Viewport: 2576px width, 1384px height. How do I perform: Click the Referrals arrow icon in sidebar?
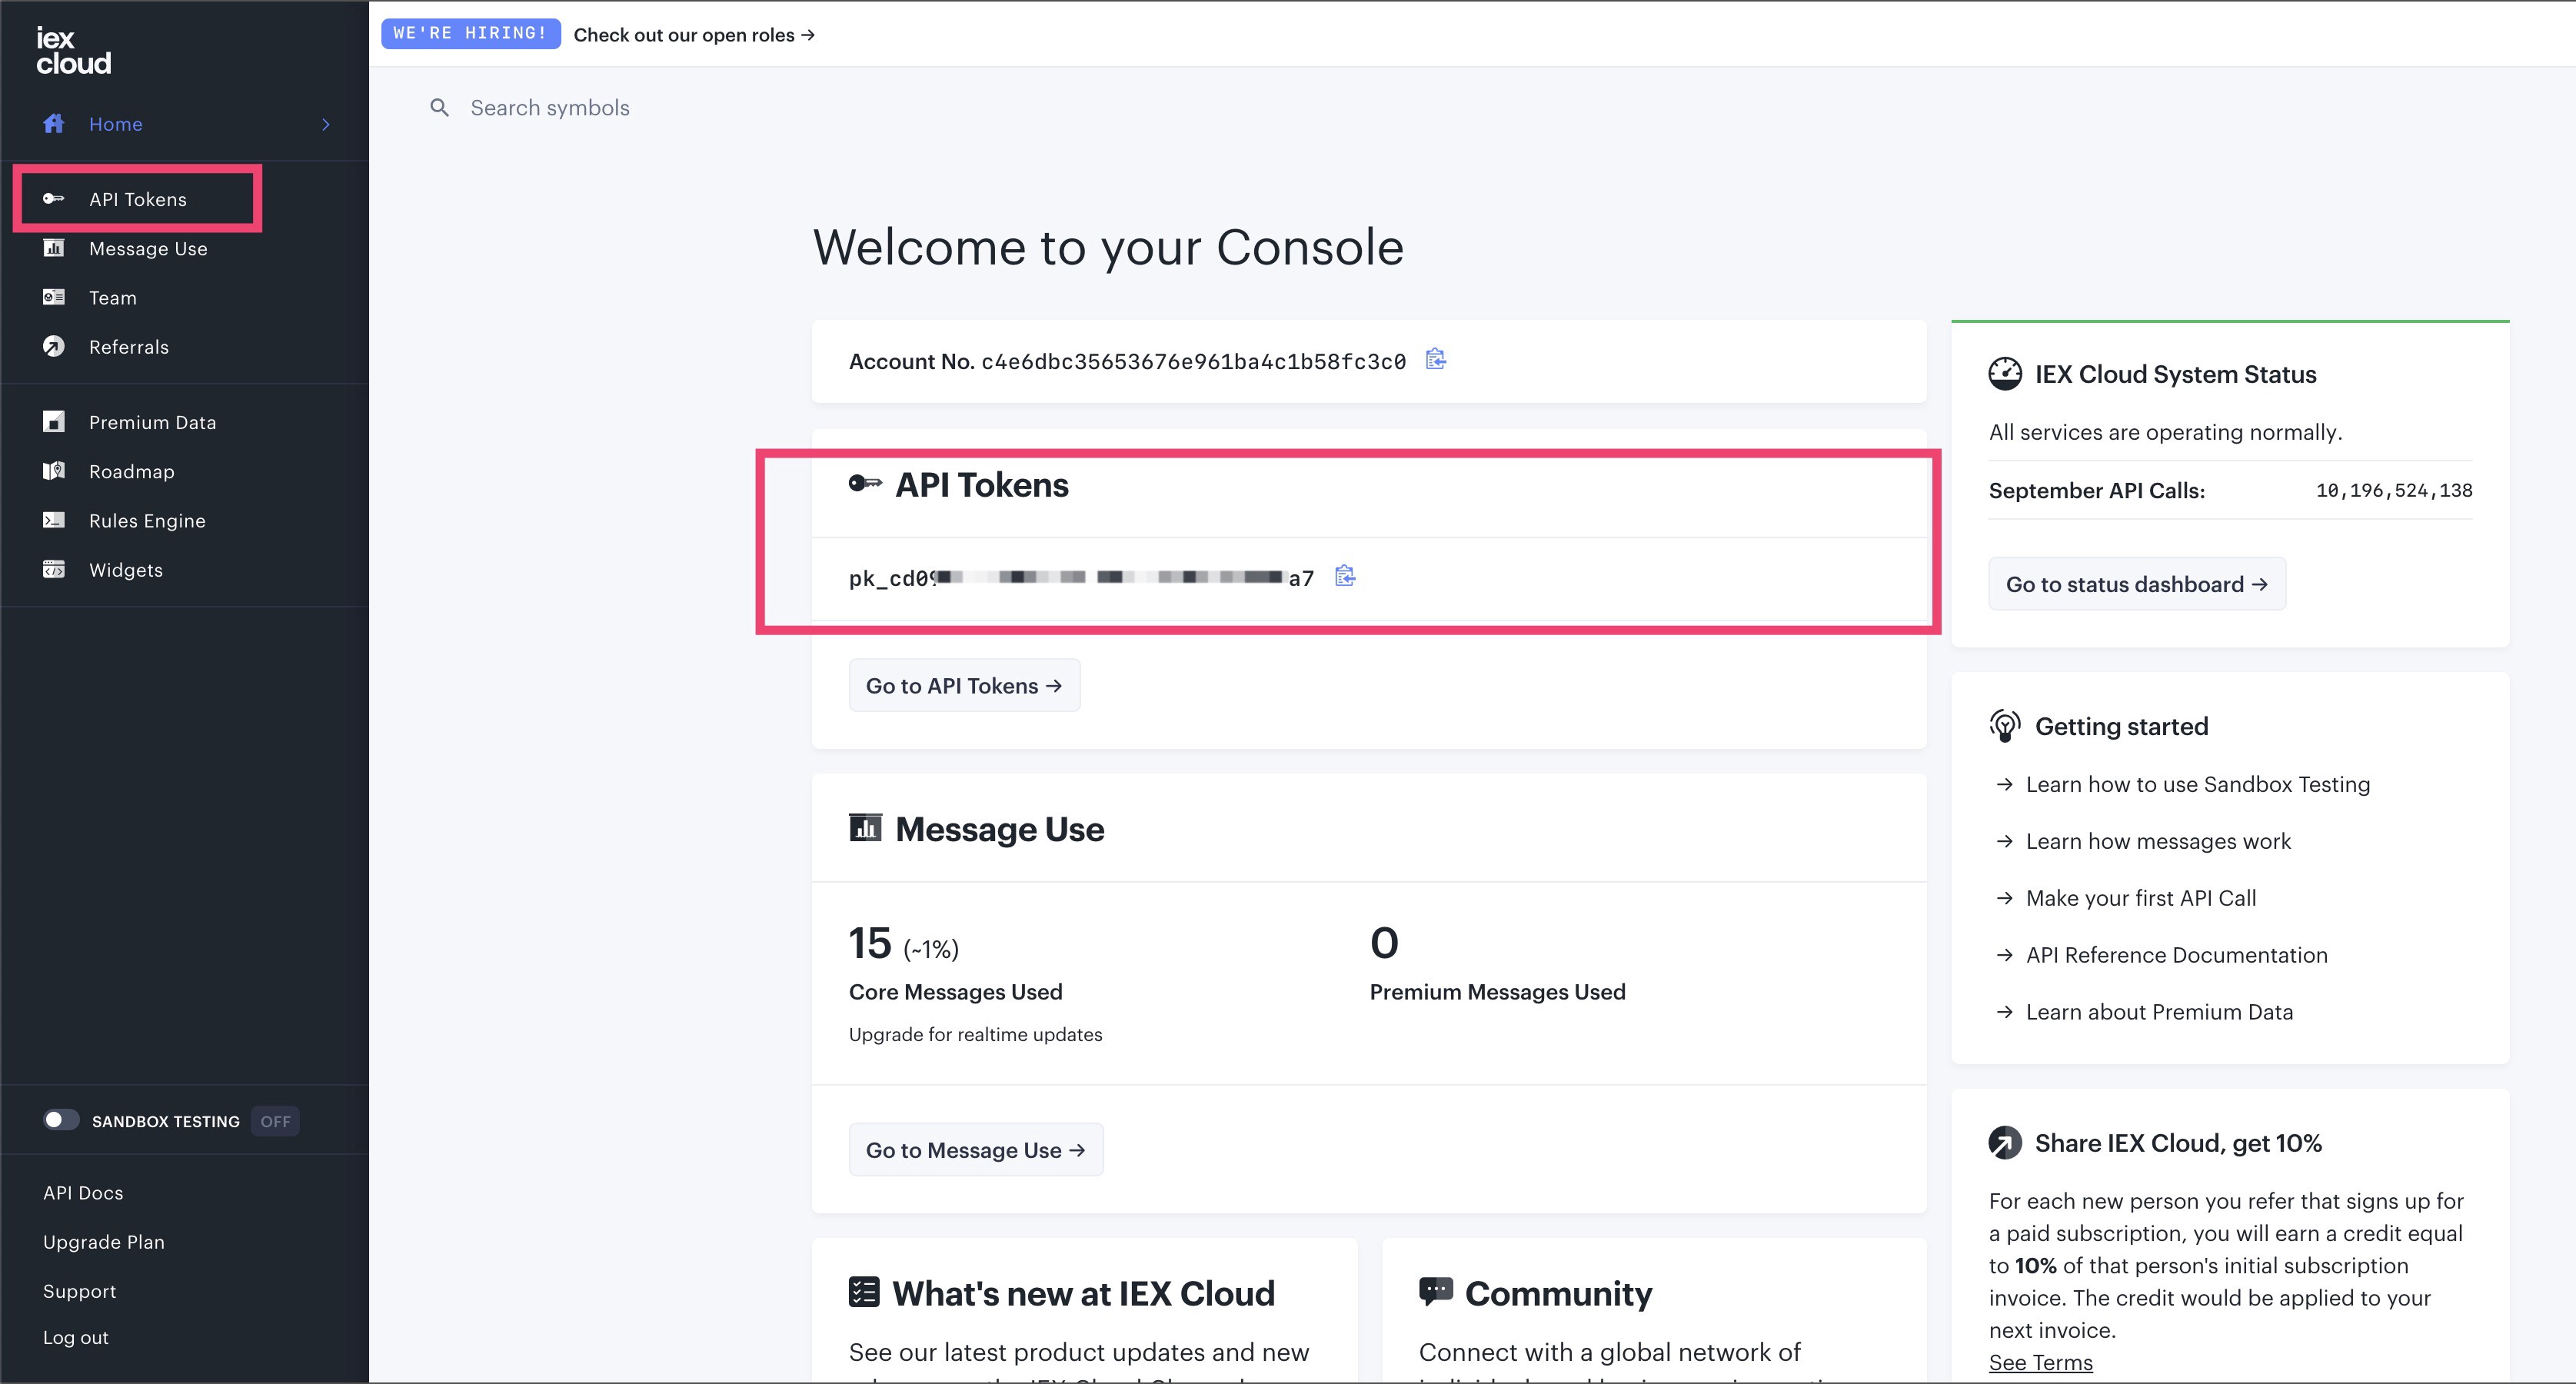(x=54, y=346)
